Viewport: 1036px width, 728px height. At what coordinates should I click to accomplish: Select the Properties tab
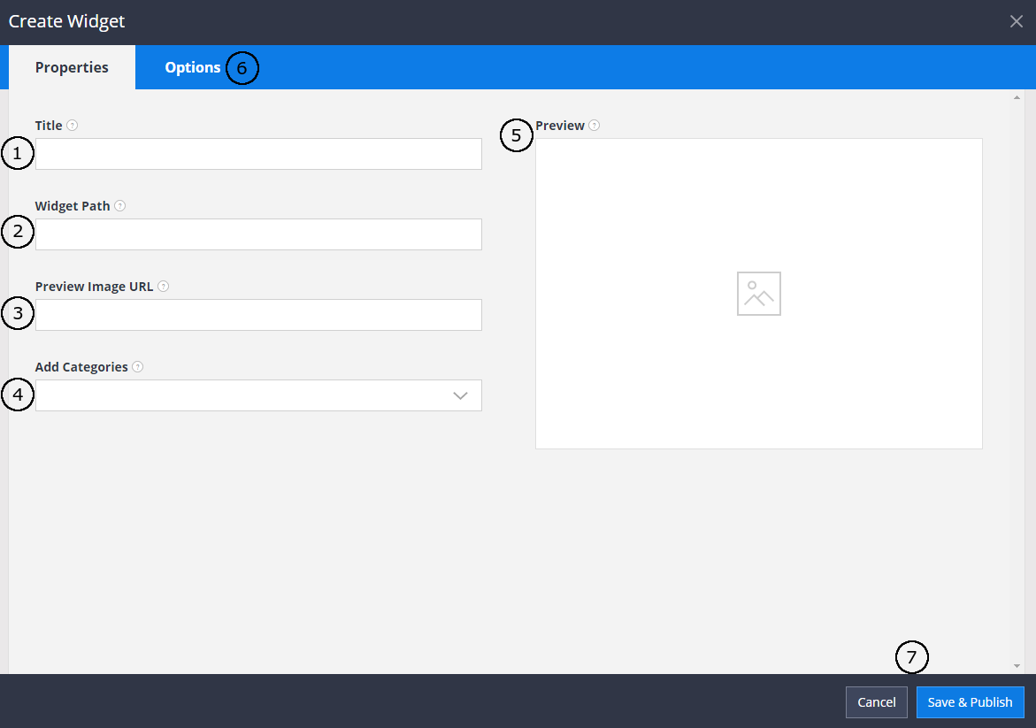tap(72, 67)
